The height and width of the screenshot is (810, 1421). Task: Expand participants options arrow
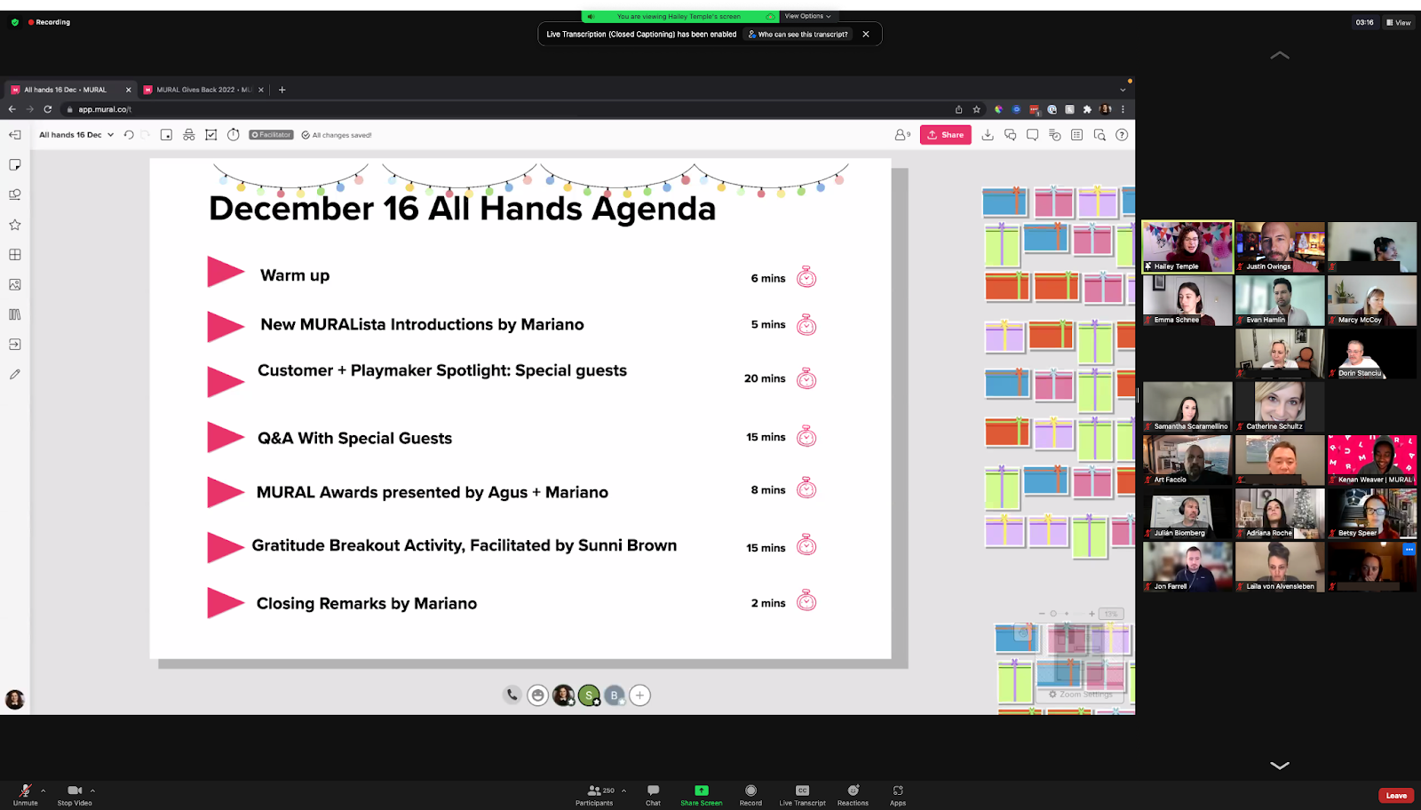pyautogui.click(x=623, y=790)
